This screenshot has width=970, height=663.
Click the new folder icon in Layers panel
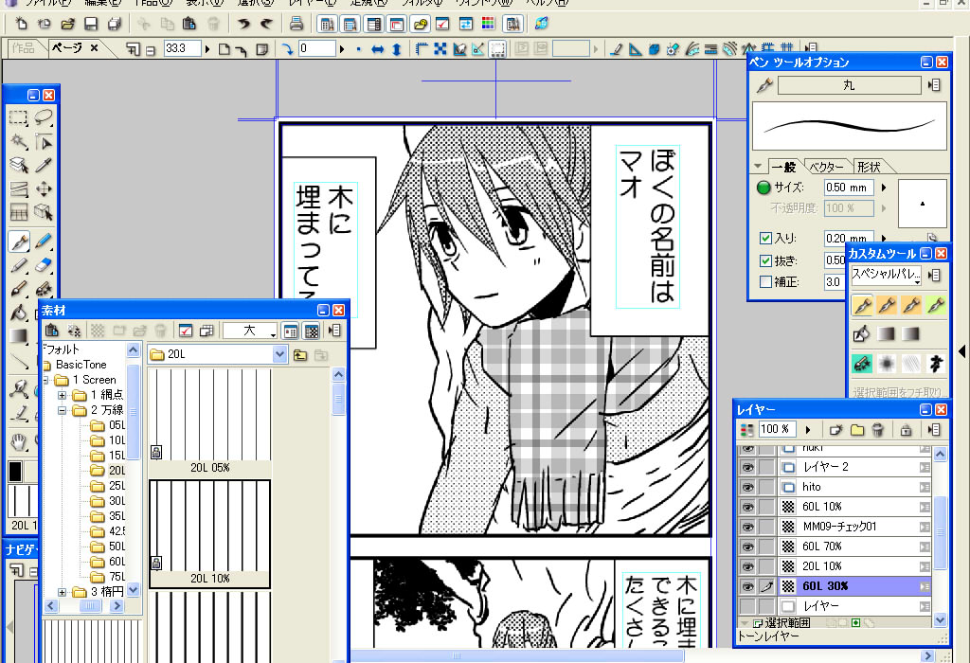click(856, 429)
